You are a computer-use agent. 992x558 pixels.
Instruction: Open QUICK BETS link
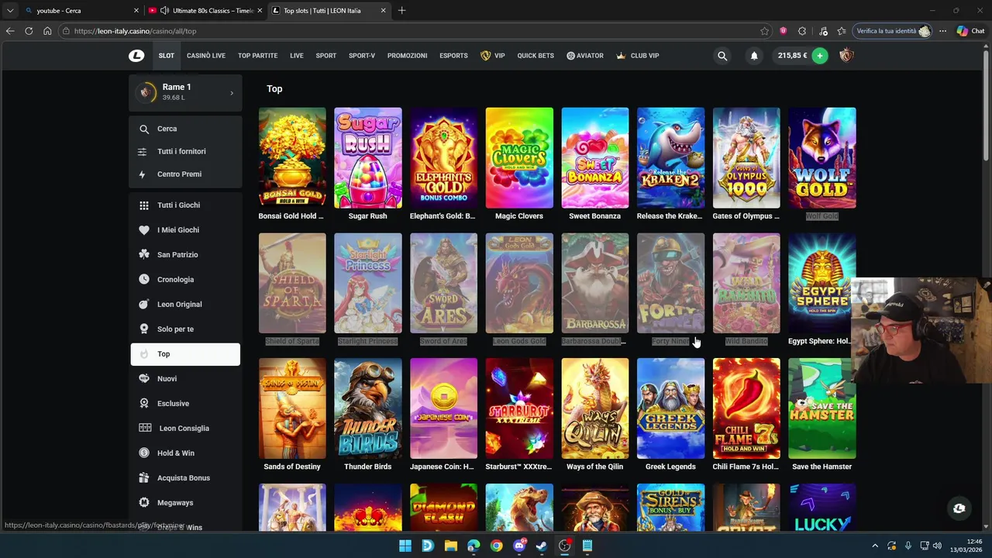[x=536, y=56]
